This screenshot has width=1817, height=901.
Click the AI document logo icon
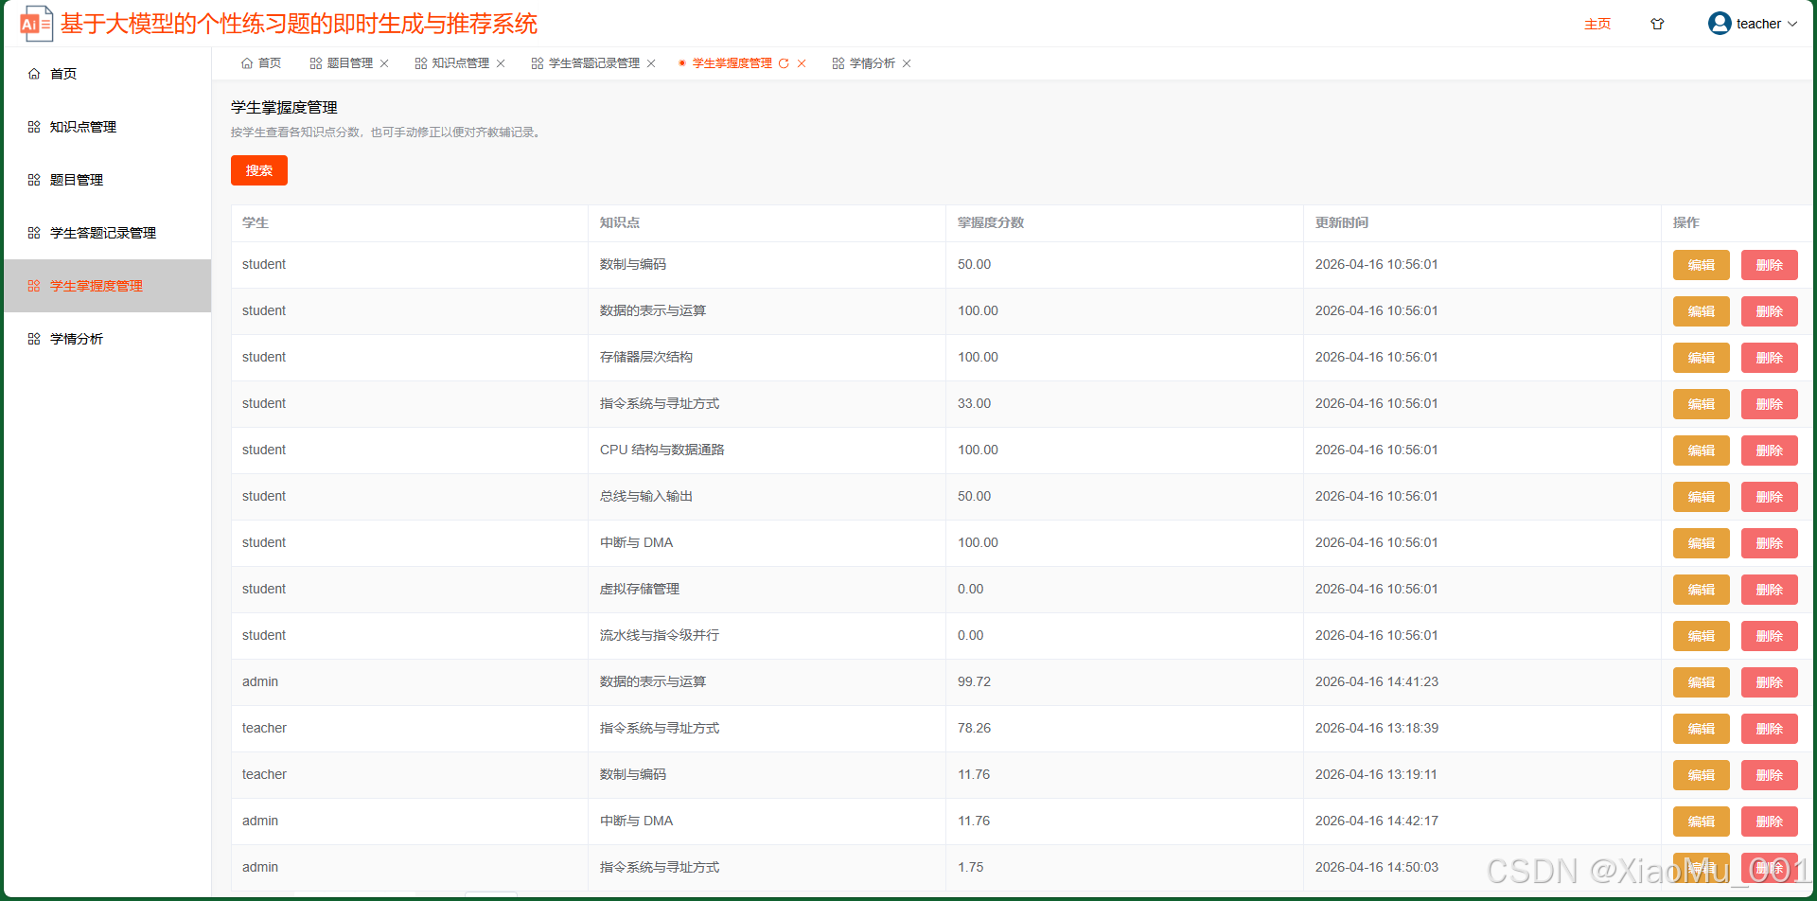tap(36, 24)
